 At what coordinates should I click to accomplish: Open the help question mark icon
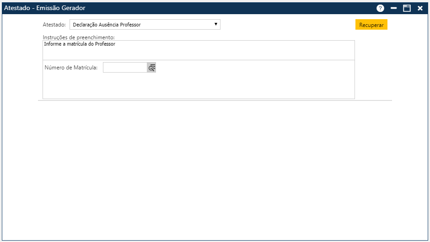point(380,8)
